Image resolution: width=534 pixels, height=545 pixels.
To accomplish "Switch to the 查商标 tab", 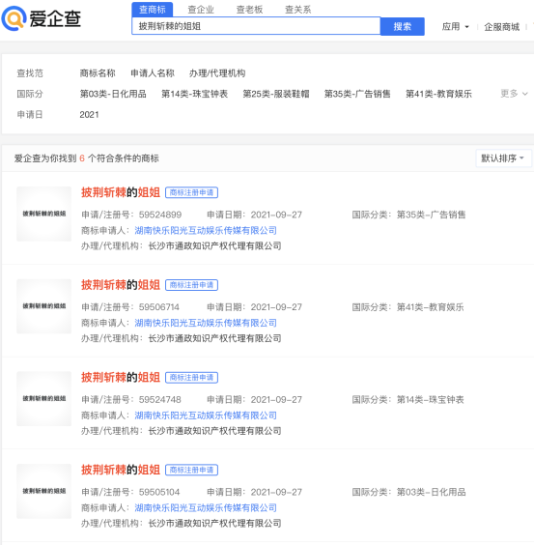I will click(153, 10).
